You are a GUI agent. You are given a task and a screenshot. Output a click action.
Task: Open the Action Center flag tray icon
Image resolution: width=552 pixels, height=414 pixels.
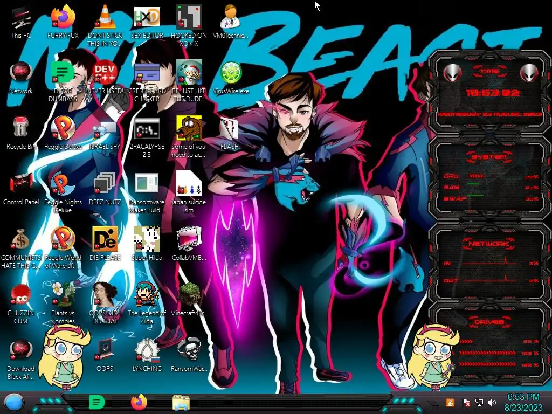(465, 403)
